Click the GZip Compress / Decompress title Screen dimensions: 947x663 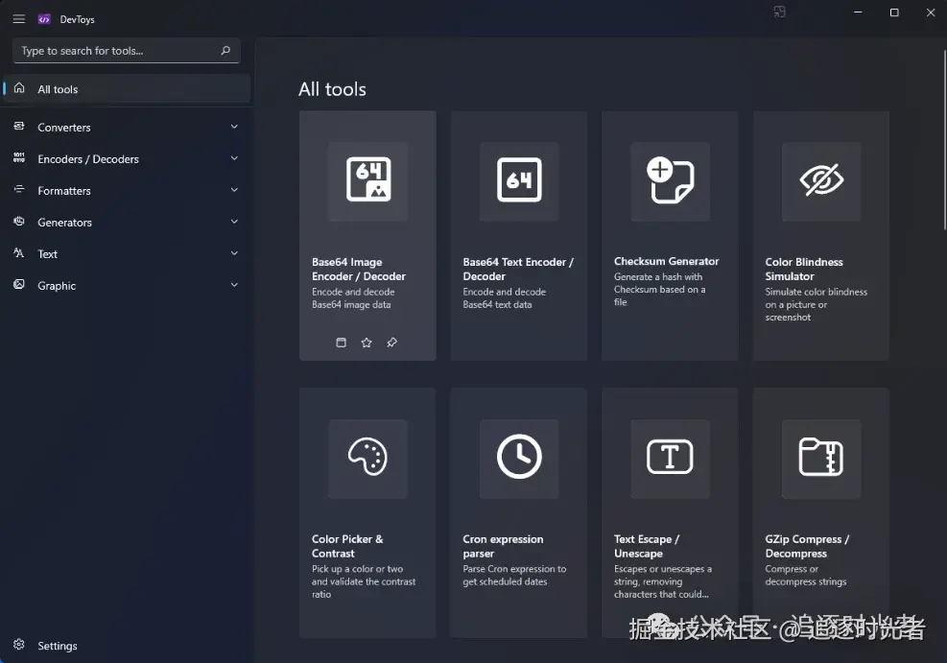[807, 547]
